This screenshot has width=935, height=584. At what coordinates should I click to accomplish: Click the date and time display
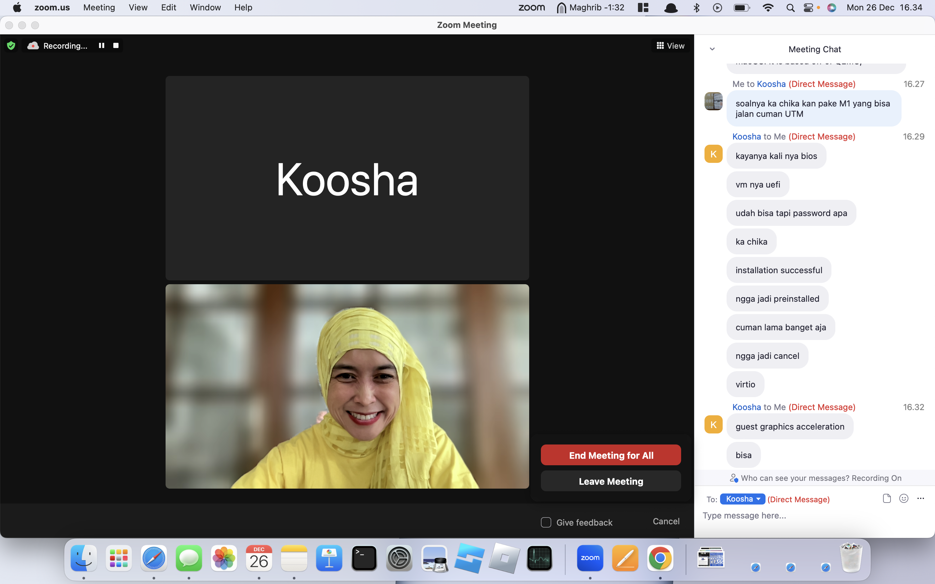pyautogui.click(x=884, y=7)
